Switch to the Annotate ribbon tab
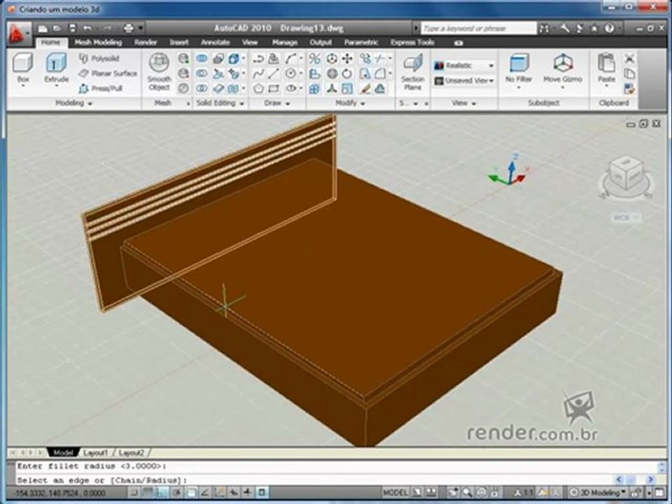The width and height of the screenshot is (672, 504). (215, 43)
